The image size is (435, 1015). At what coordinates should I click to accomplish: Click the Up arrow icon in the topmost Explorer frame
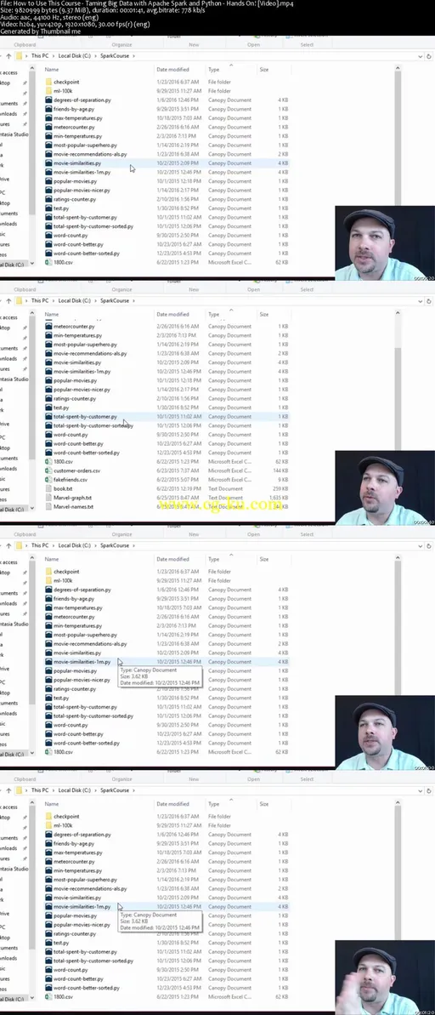8,56
